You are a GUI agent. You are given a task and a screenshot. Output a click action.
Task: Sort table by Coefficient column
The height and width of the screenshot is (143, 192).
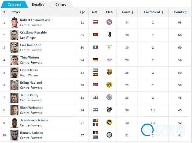[154, 12]
